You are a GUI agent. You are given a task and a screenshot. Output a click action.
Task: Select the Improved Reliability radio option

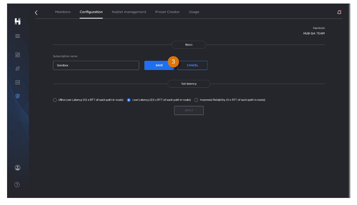point(196,100)
